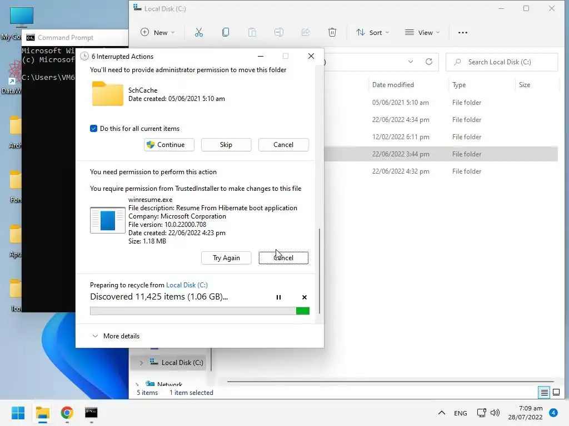This screenshot has height=426, width=569.
Task: Select row dated 22/06/2022 4:32 pm
Action: tap(441, 171)
